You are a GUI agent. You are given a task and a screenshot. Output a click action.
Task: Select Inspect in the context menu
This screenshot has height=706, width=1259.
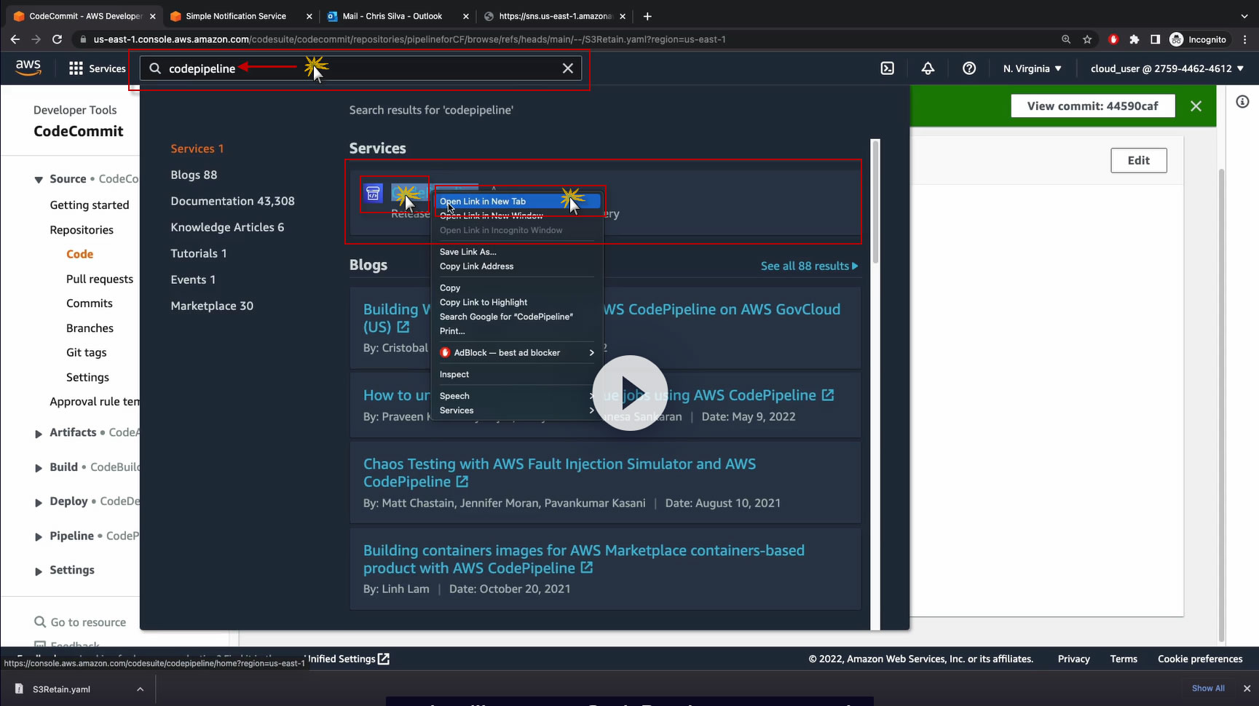coord(518,374)
